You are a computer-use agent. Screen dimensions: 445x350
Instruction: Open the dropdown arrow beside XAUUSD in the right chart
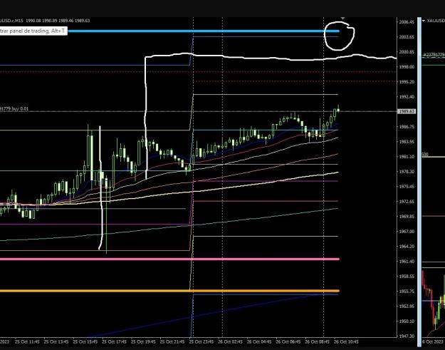coord(424,21)
